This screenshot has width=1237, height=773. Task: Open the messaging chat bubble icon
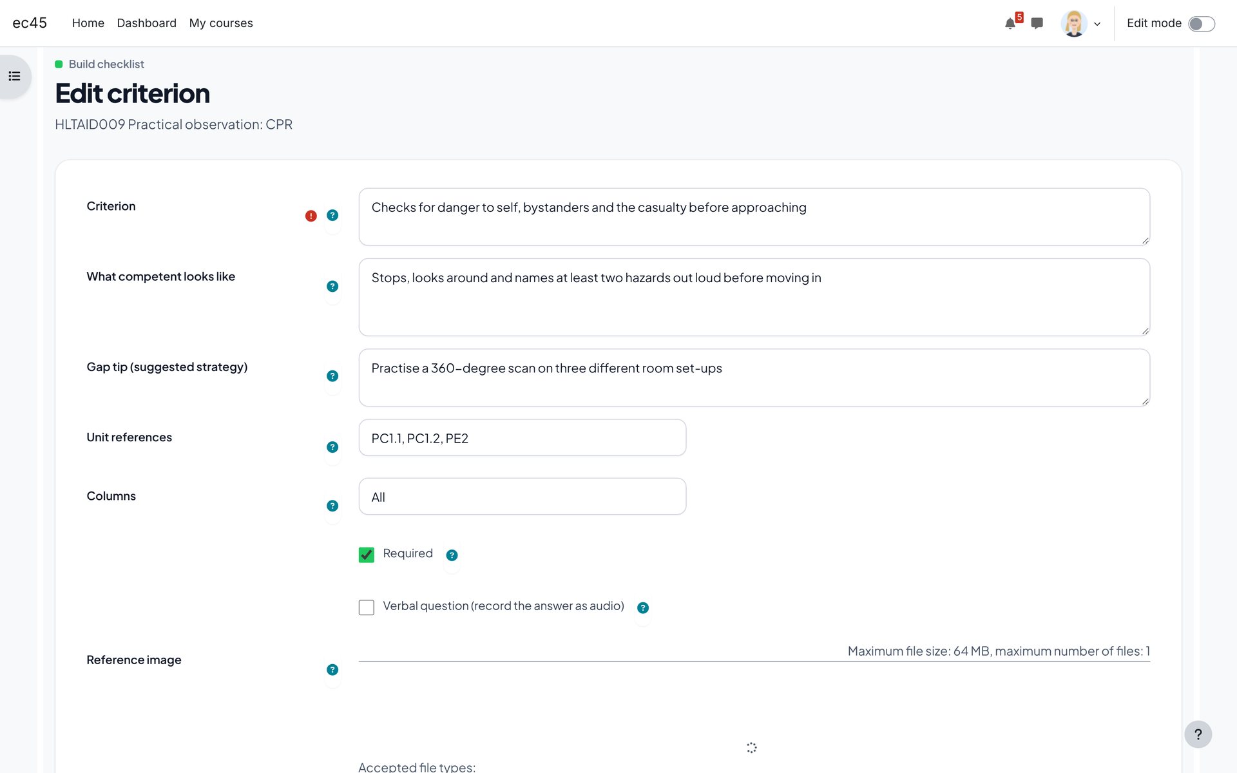(x=1037, y=24)
